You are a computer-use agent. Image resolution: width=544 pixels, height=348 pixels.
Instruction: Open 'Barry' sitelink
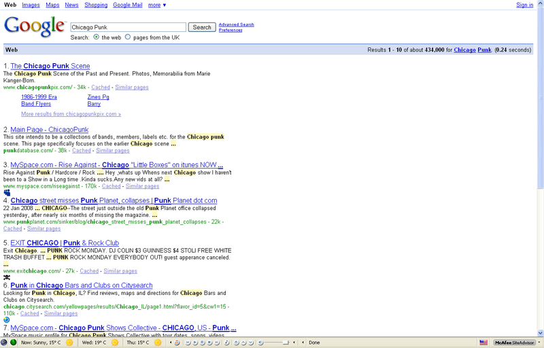point(94,103)
